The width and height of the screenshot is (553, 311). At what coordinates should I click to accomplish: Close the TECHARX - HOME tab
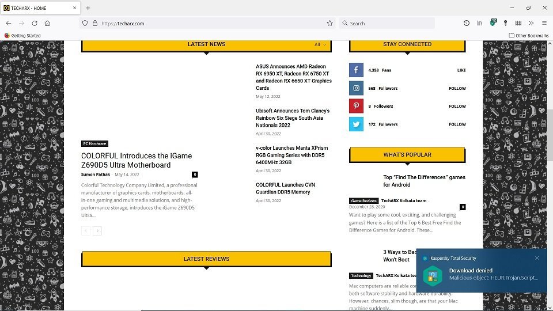(74, 7)
